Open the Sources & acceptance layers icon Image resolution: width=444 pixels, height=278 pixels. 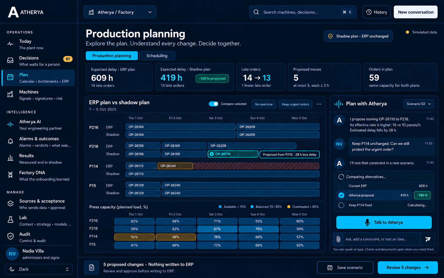click(x=10, y=204)
